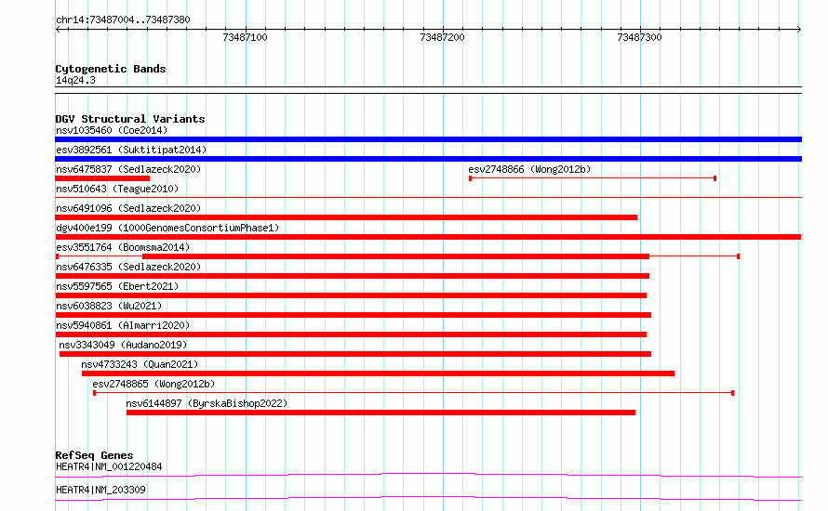
Task: Select the red nsv5597565 variant bar
Action: click(x=351, y=295)
